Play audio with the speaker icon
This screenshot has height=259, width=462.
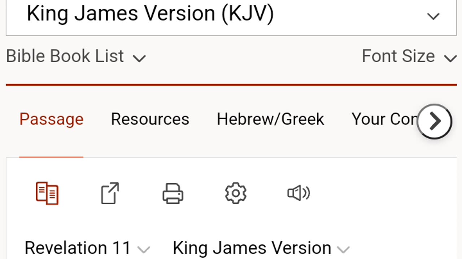(298, 193)
